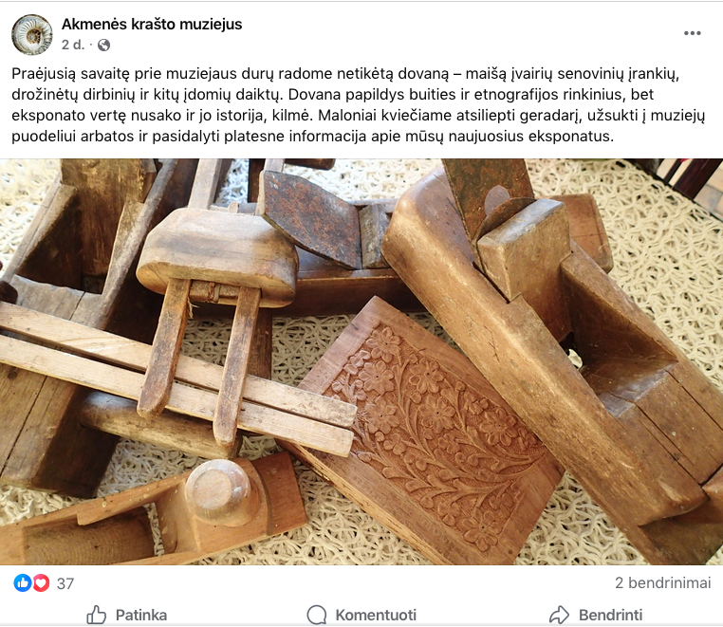Image resolution: width=723 pixels, height=627 pixels.
Task: Click the thumbs-up Patinka icon
Action: 97,615
